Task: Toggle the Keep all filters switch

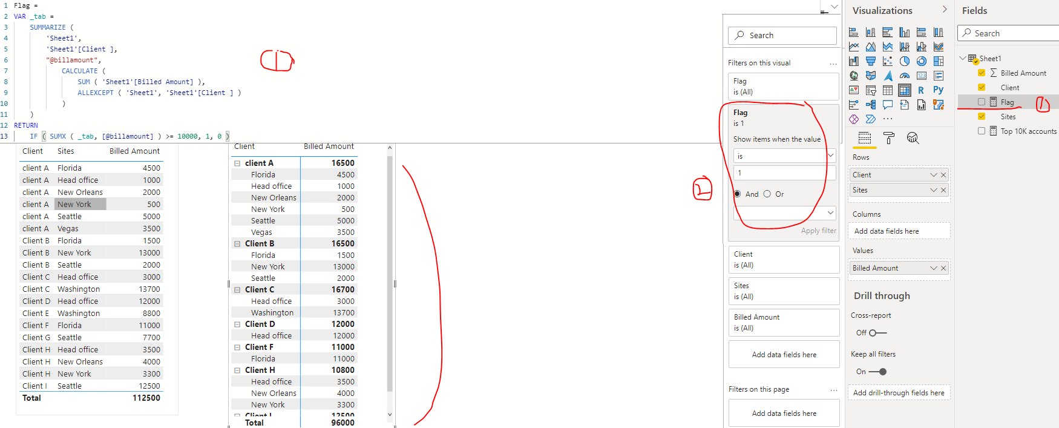Action: (878, 372)
